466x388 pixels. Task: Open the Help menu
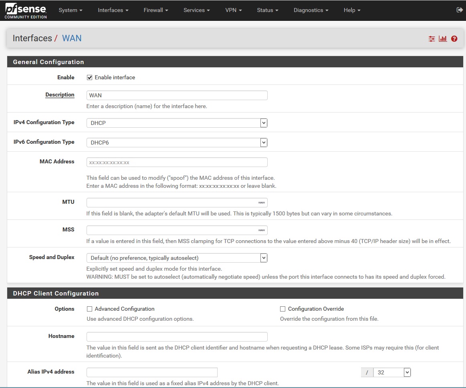point(352,10)
